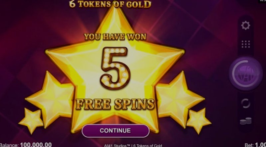Open autoplay circular arrow icon
Image resolution: width=266 pixels, height=147 pixels.
[245, 103]
